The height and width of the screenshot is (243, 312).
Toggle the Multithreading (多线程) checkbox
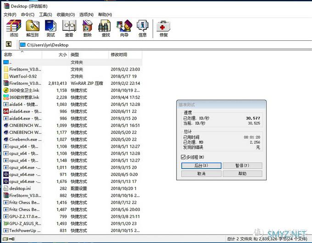pos(183,157)
